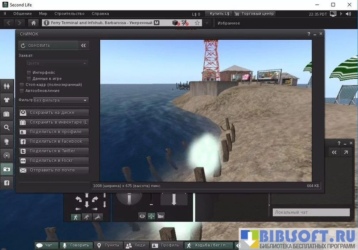Click the favorite star in the address bar

(x=197, y=23)
